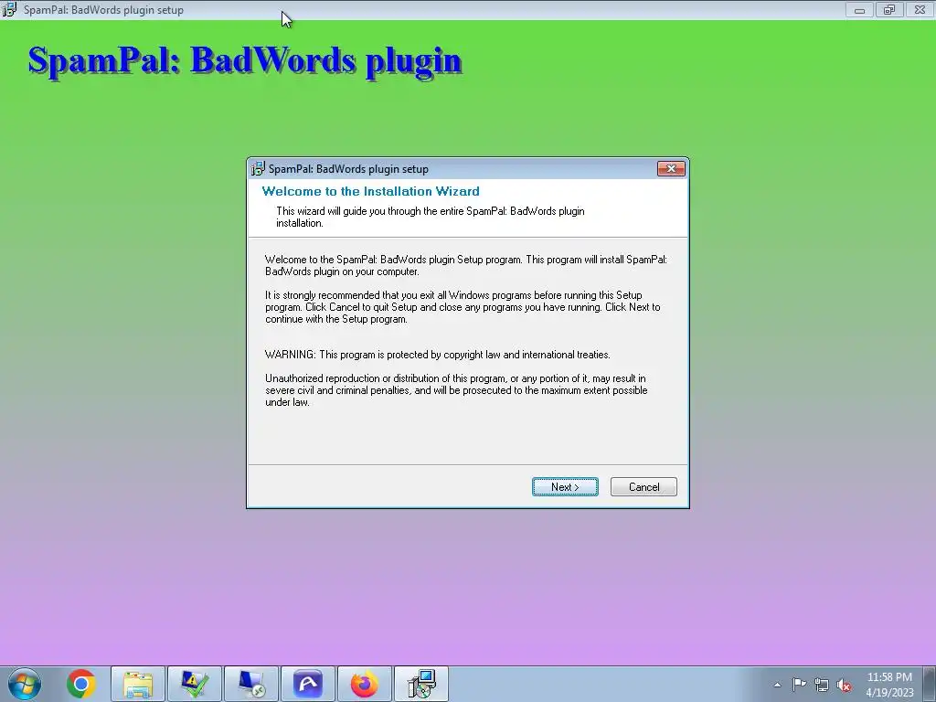The height and width of the screenshot is (702, 936).
Task: Click Next to continue the setup
Action: (565, 486)
